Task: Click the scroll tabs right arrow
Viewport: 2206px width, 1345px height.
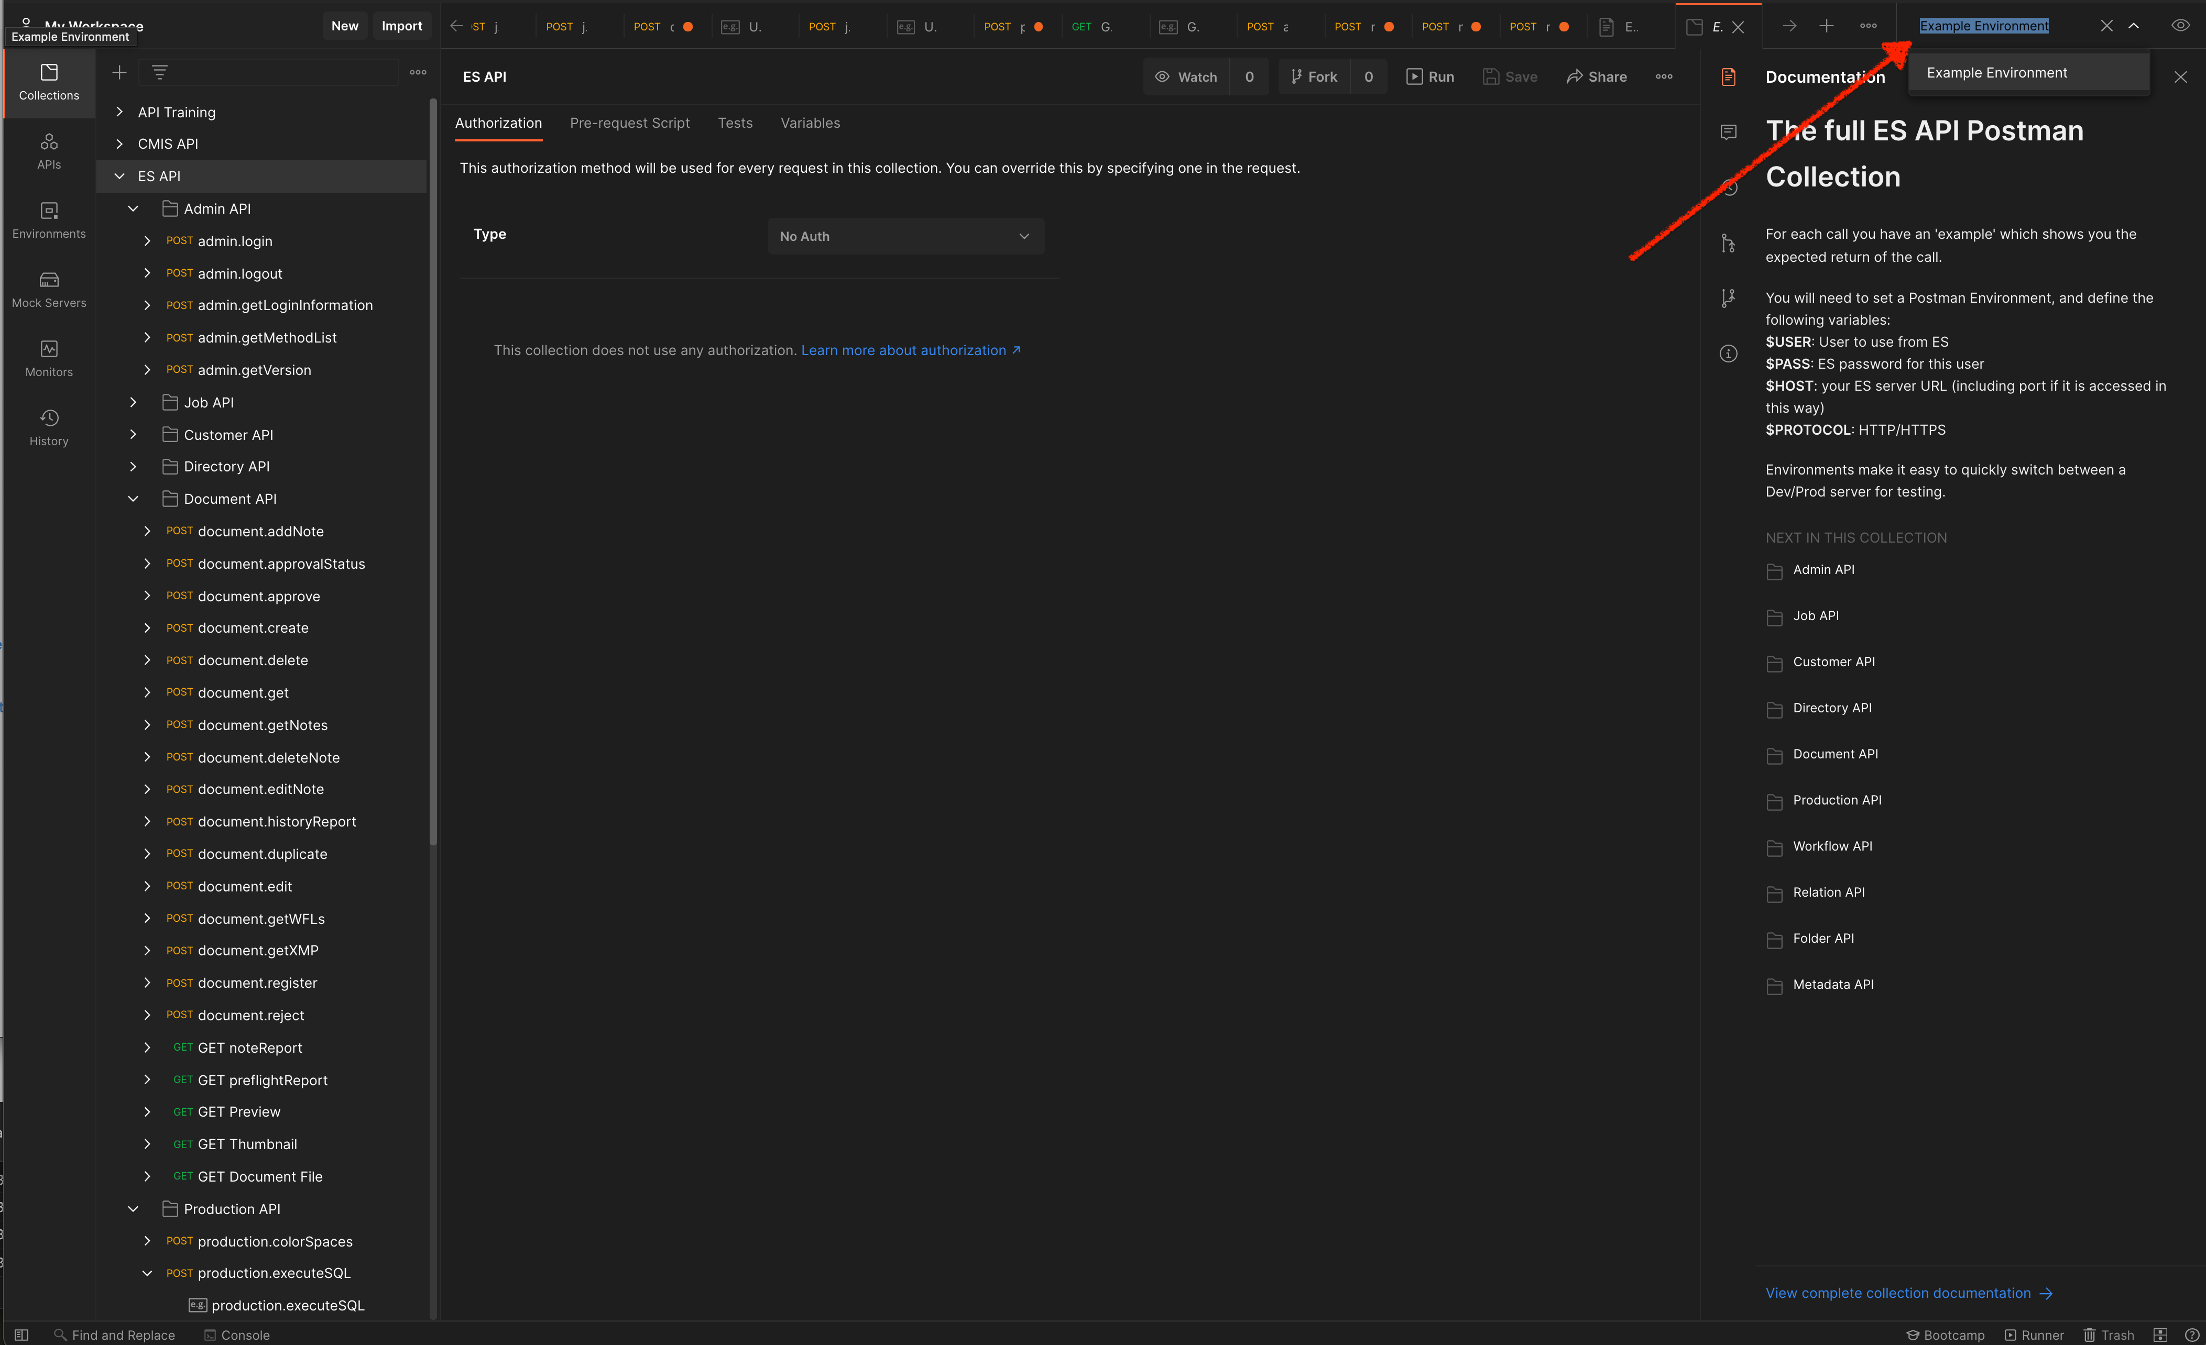Action: [x=1789, y=26]
